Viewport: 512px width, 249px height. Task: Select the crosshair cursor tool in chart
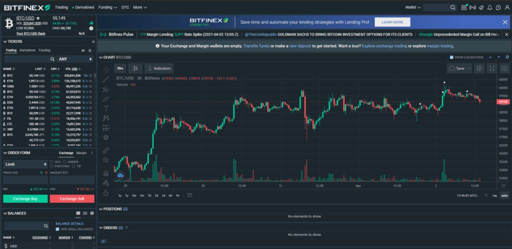coord(106,69)
